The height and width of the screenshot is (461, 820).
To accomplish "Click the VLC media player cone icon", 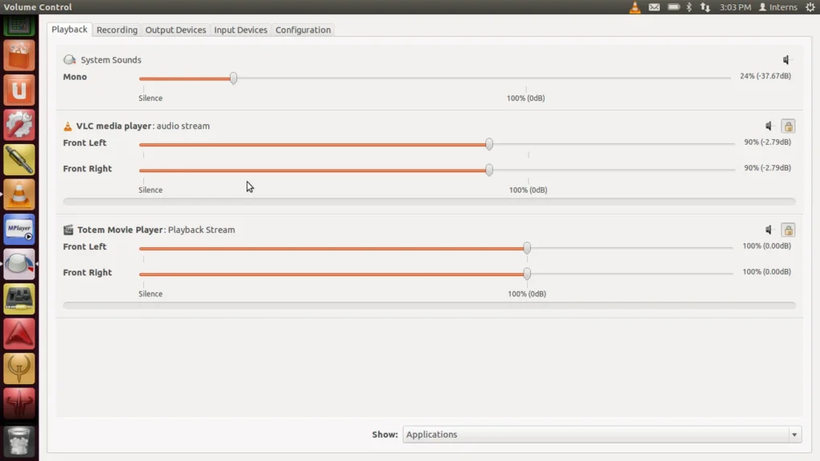I will click(x=69, y=126).
